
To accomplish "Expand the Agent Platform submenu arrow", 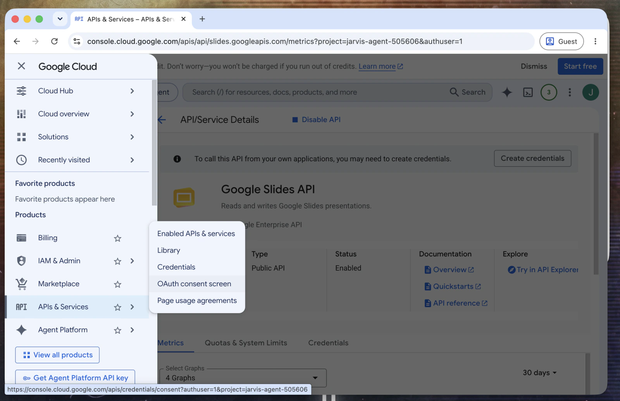I will point(132,330).
